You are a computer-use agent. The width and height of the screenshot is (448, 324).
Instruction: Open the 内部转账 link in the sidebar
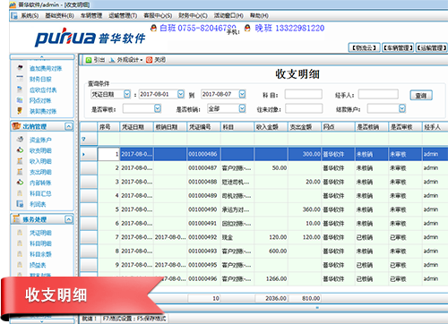click(40, 183)
